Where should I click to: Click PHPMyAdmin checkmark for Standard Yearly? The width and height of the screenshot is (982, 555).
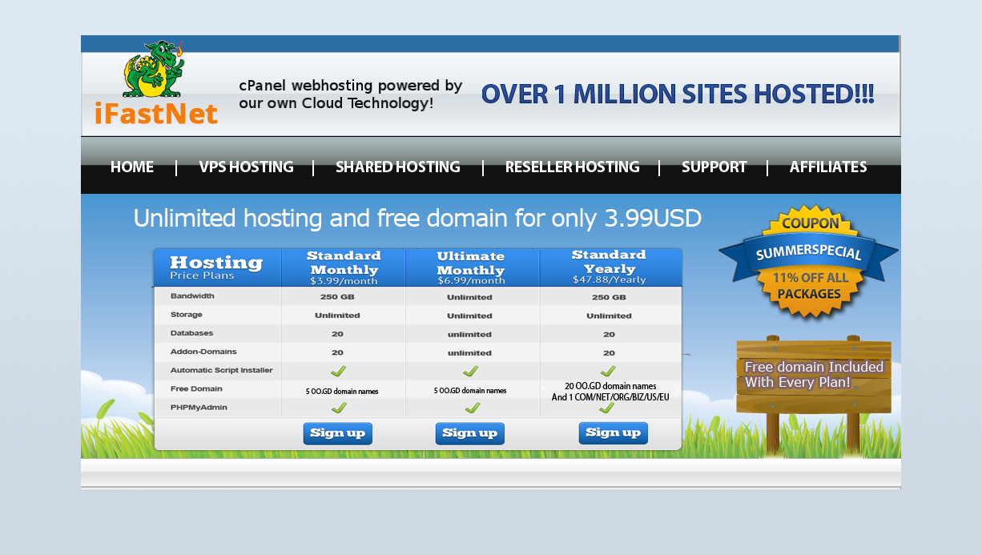606,408
